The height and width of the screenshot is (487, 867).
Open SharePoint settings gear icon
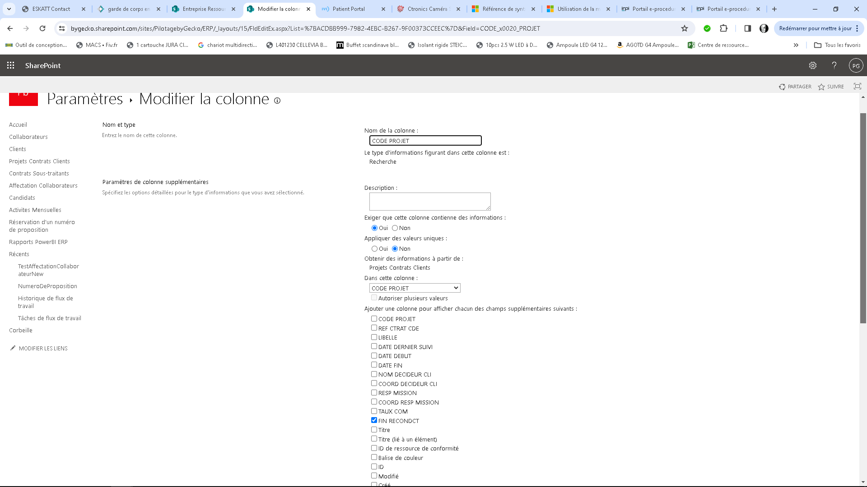812,65
